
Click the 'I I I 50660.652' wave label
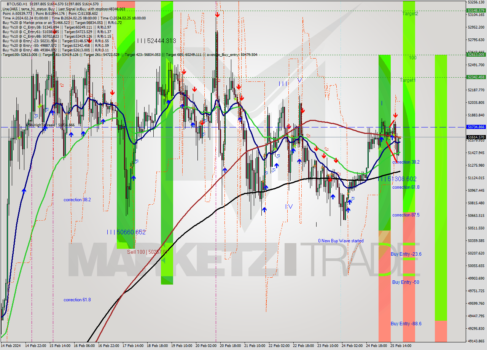point(126,232)
